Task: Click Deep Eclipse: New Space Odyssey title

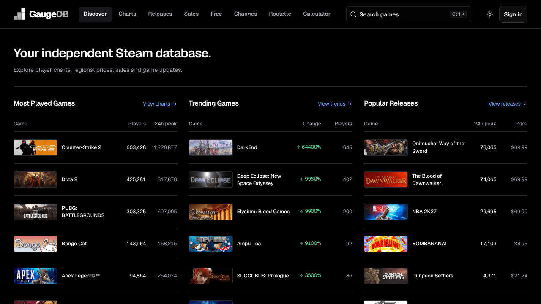Action: coord(259,179)
